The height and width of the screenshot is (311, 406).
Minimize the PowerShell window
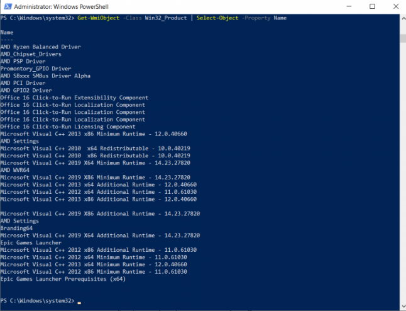(x=349, y=6)
